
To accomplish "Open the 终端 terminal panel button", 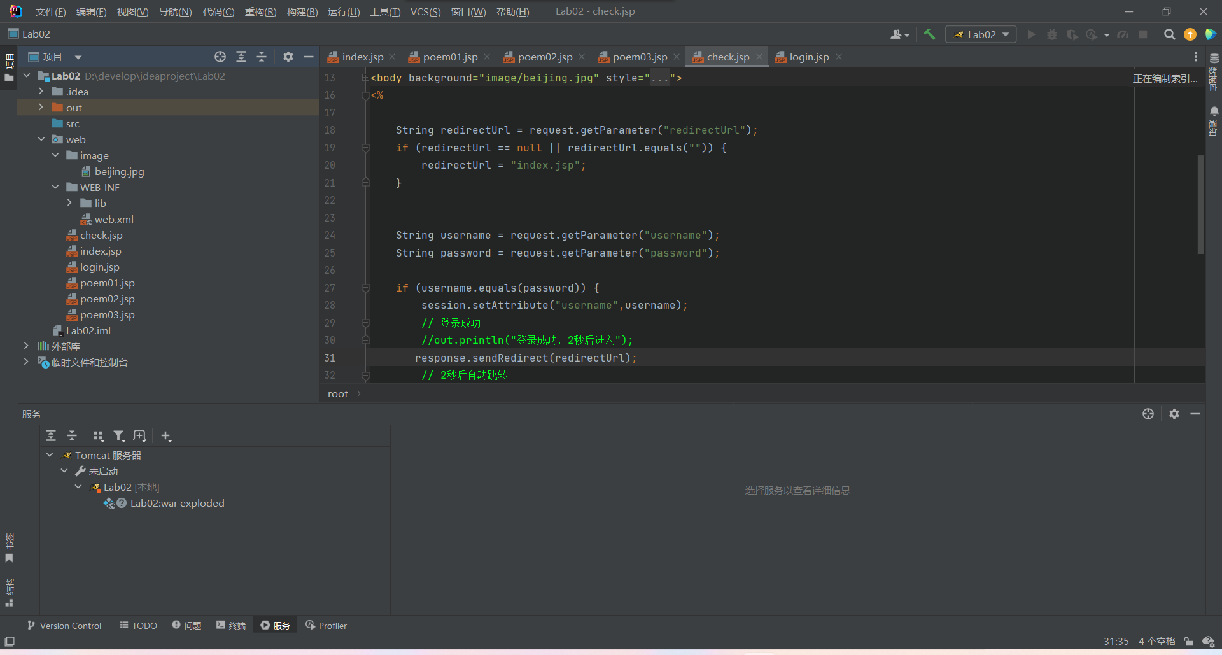I will click(x=231, y=626).
